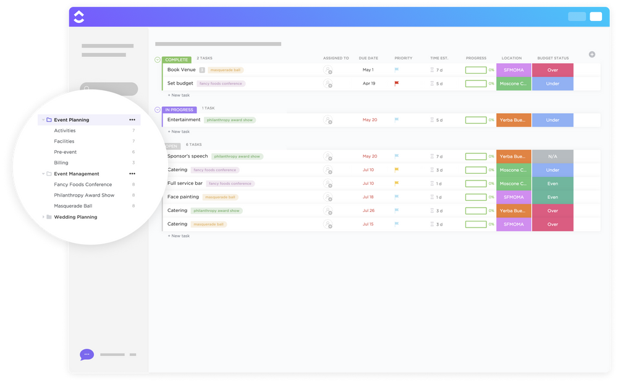Click the blue flag on Sponsor's speech

pyautogui.click(x=396, y=156)
